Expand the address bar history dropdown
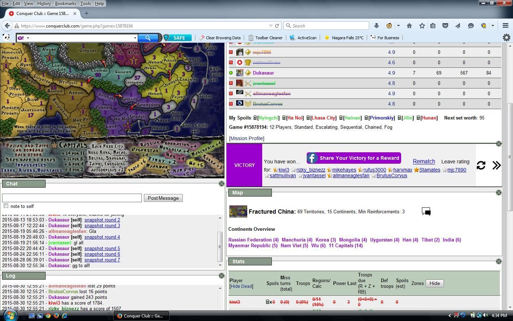The height and width of the screenshot is (321, 513). pyautogui.click(x=271, y=26)
